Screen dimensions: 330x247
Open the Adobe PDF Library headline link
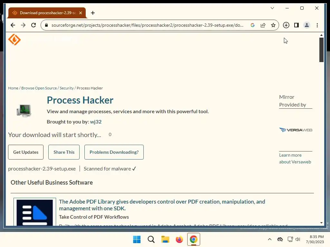(x=162, y=205)
